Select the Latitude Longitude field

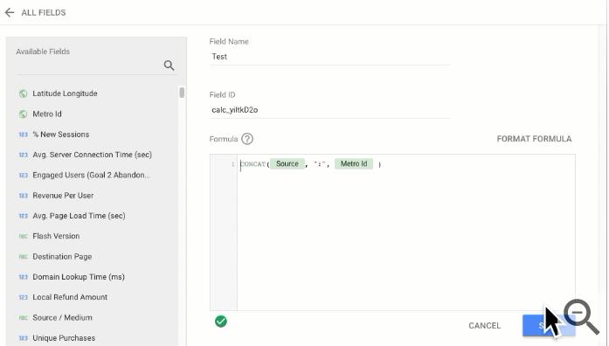(x=65, y=93)
